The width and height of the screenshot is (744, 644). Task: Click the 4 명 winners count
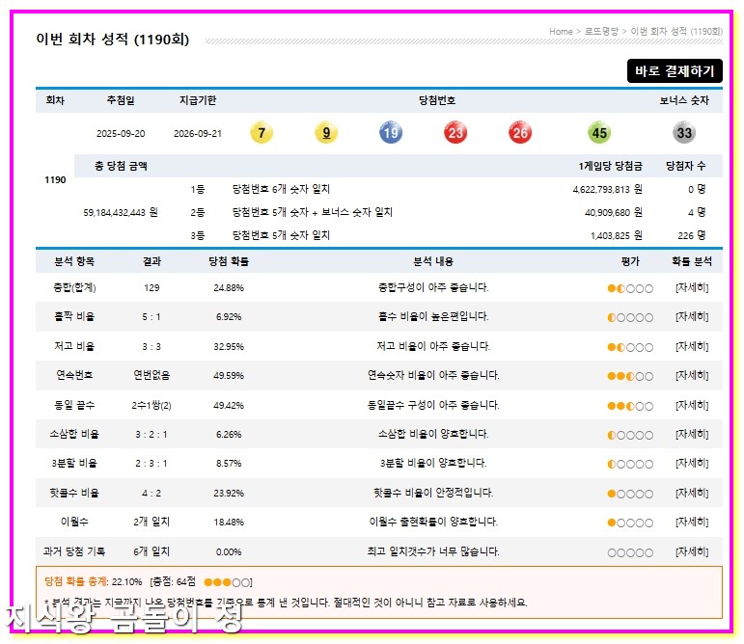tap(697, 212)
